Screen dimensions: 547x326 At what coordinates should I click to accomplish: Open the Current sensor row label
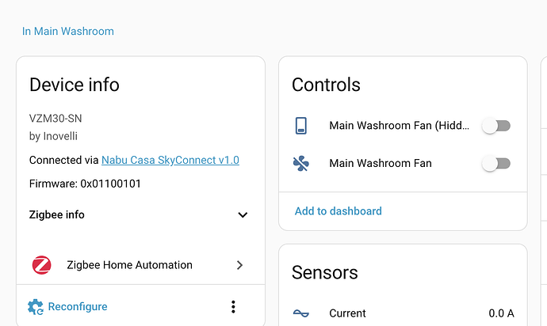(348, 313)
